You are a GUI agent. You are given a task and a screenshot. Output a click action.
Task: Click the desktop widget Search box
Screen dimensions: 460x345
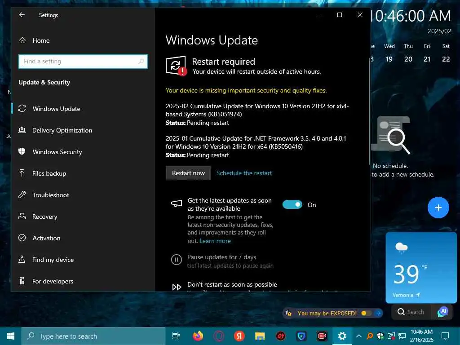[411, 312]
